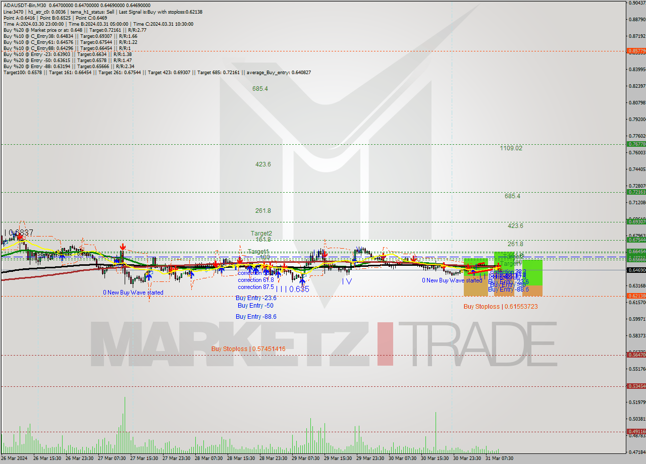Click the '28 Mar 15:30' time axis label
The height and width of the screenshot is (464, 646).
(x=241, y=458)
